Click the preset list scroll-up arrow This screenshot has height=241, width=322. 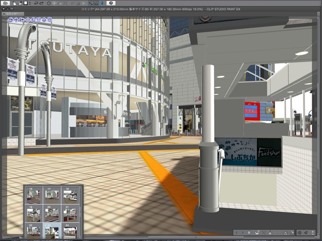(x=80, y=187)
